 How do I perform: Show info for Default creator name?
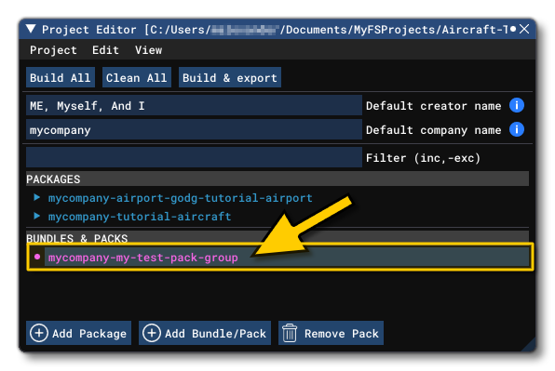517,105
